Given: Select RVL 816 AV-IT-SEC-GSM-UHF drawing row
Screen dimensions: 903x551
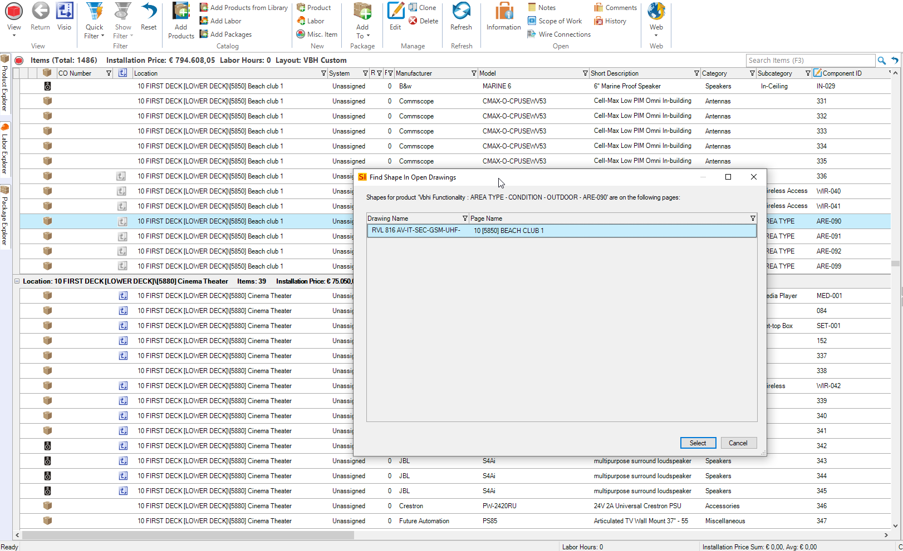Looking at the screenshot, I should pyautogui.click(x=562, y=231).
